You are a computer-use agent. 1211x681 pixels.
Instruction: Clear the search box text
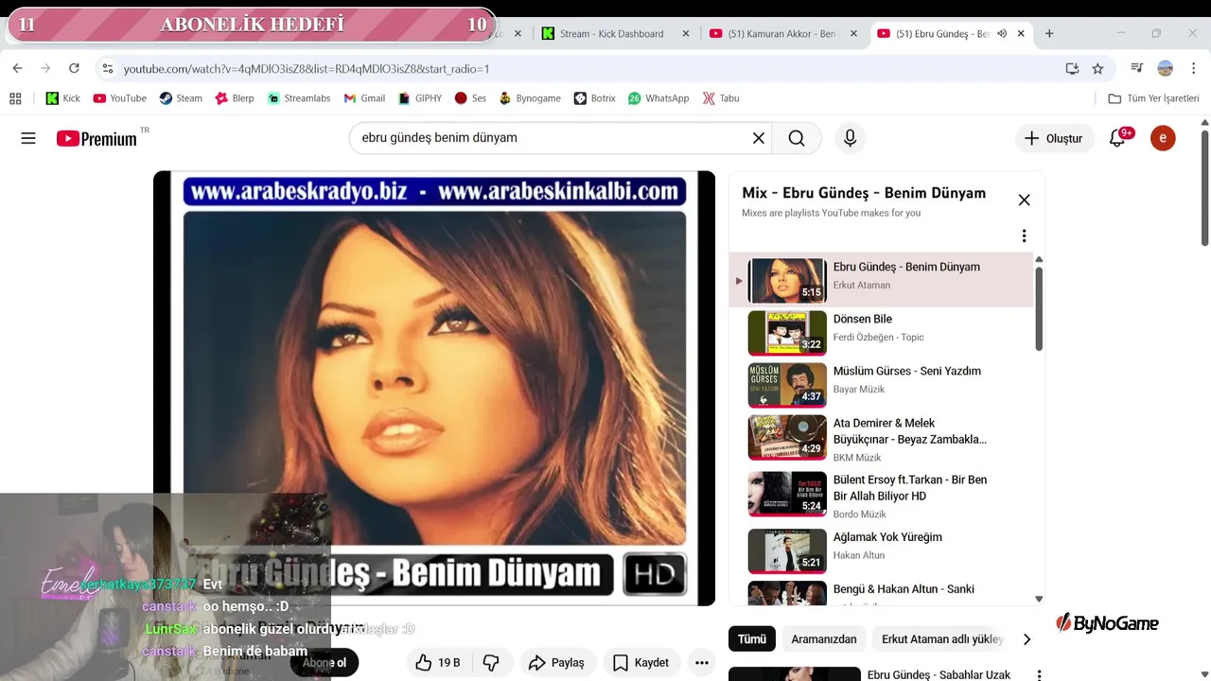[758, 138]
